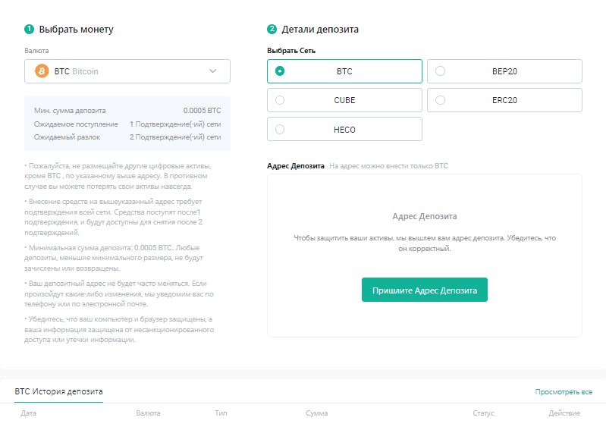Click the 'Сумма' column header
Image resolution: width=606 pixels, height=430 pixels.
coord(317,413)
